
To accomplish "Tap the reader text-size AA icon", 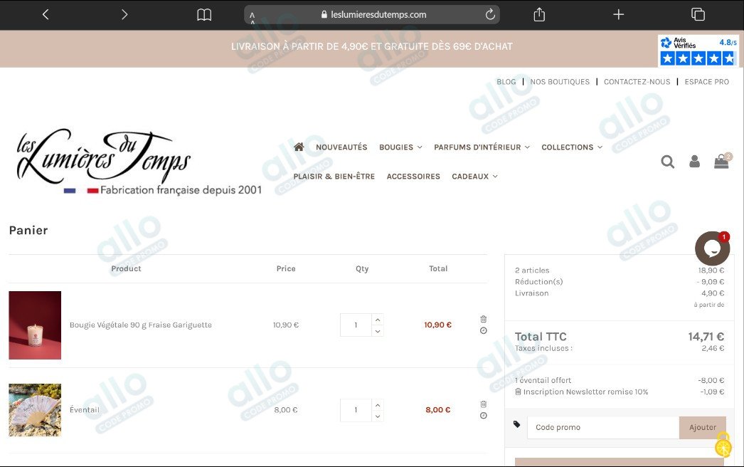I will click(253, 18).
